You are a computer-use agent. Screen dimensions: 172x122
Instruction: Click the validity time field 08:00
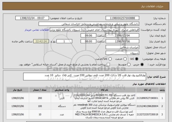point(88,41)
